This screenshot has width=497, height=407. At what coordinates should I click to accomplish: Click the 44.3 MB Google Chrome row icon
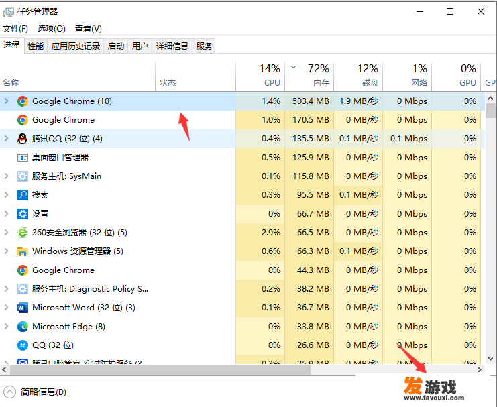(x=23, y=270)
